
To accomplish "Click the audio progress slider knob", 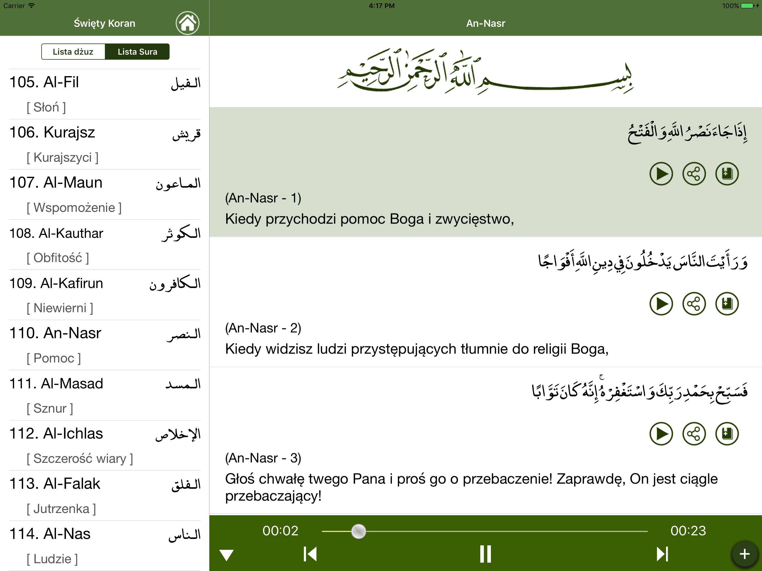I will (x=358, y=531).
